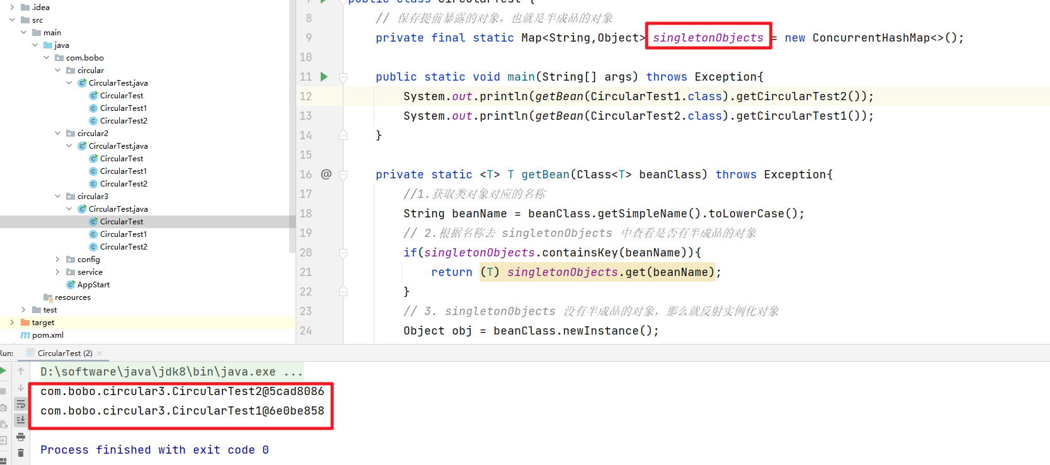Select CircularTest2 under circular3 package
Screen dimensions: 1050x465
[x=124, y=247]
